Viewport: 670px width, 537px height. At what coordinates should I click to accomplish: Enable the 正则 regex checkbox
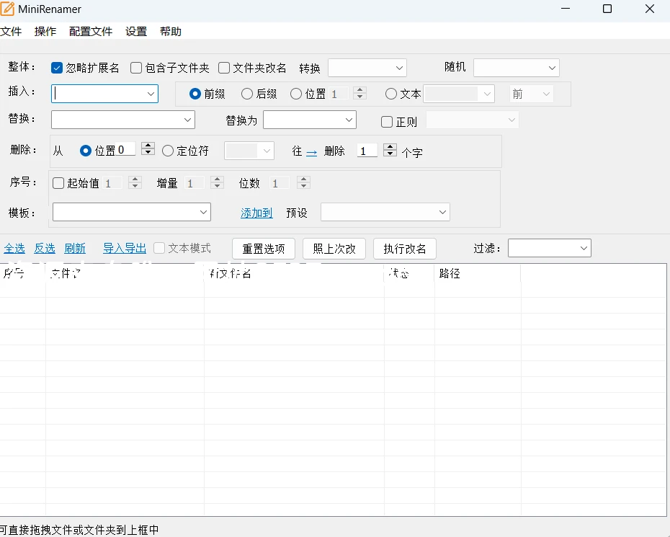(387, 121)
